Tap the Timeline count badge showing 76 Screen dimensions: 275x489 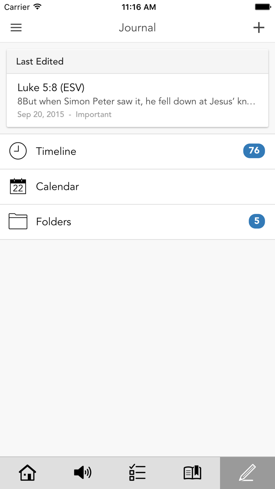point(254,151)
